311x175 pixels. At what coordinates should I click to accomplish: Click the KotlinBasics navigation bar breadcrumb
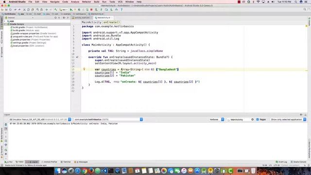click(x=9, y=14)
